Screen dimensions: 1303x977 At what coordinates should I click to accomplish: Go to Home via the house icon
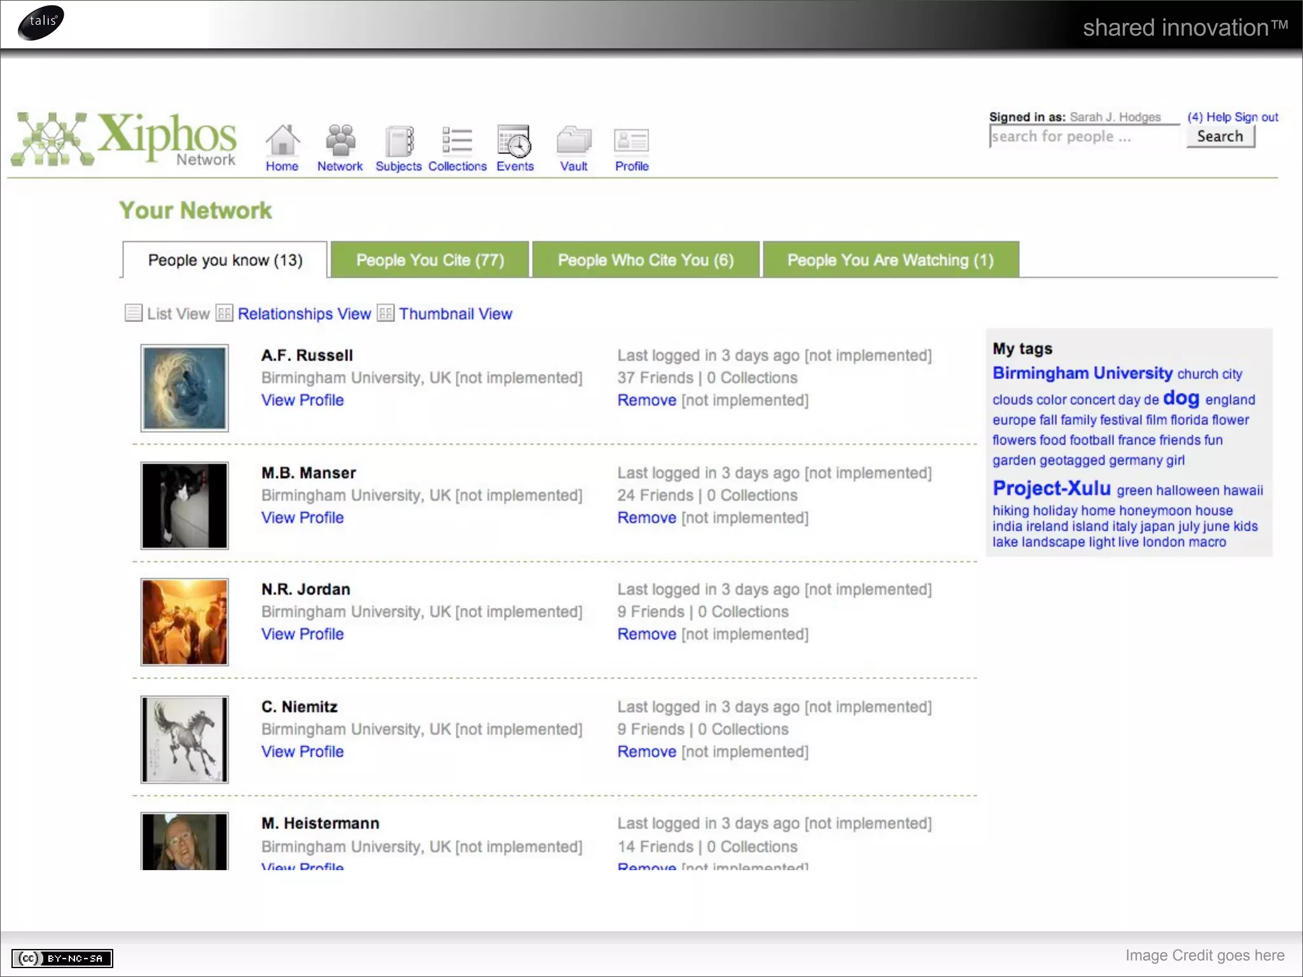(282, 140)
